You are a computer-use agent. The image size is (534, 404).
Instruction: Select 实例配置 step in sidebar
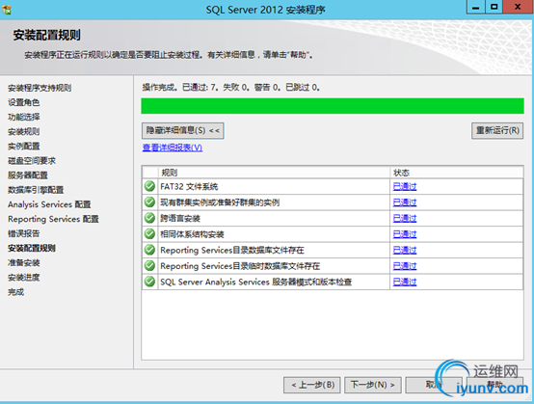24,147
